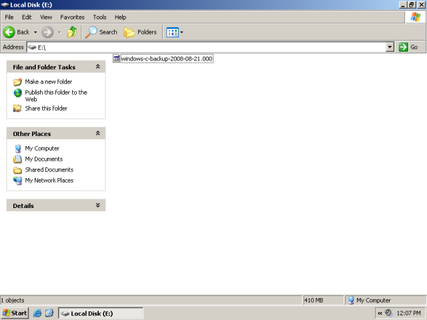
Task: Click Publish this folder to the Web
Action: [x=56, y=95]
